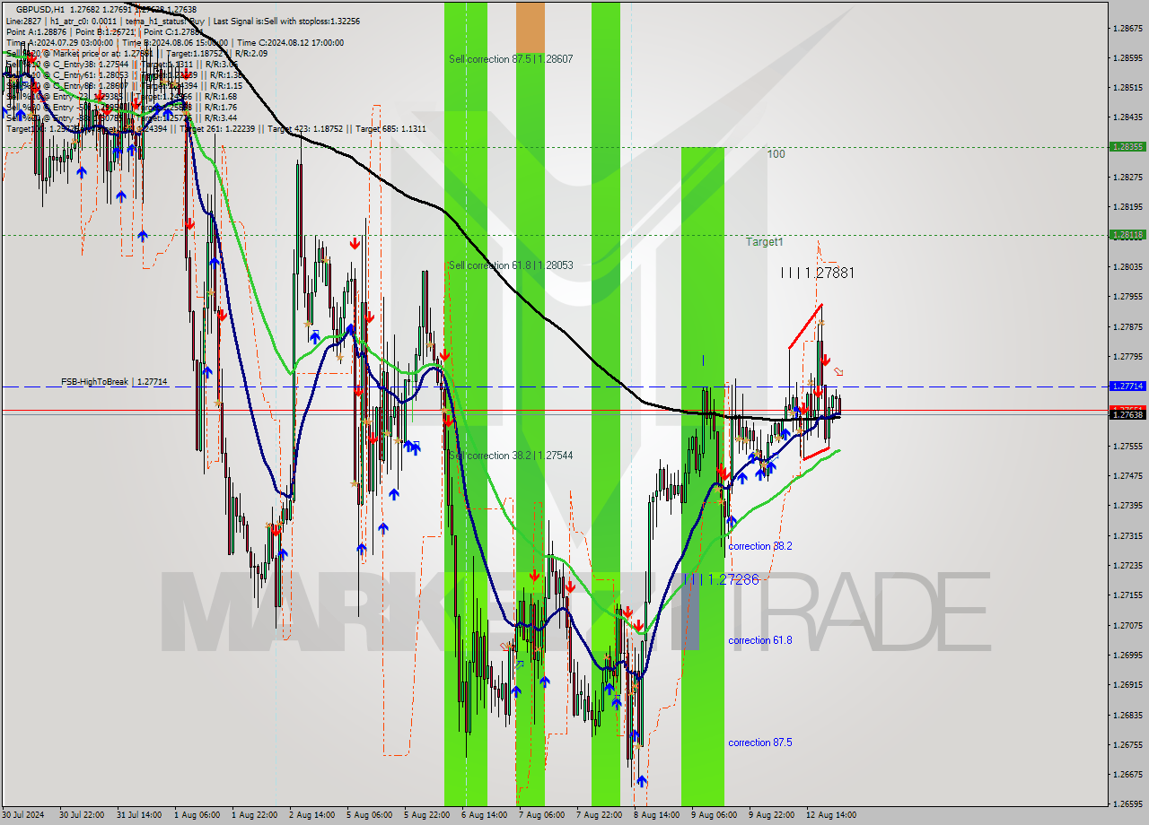Screen dimensions: 1149x825
Task: Click the red upper trendline near 12 Aug peak
Action: [x=805, y=326]
